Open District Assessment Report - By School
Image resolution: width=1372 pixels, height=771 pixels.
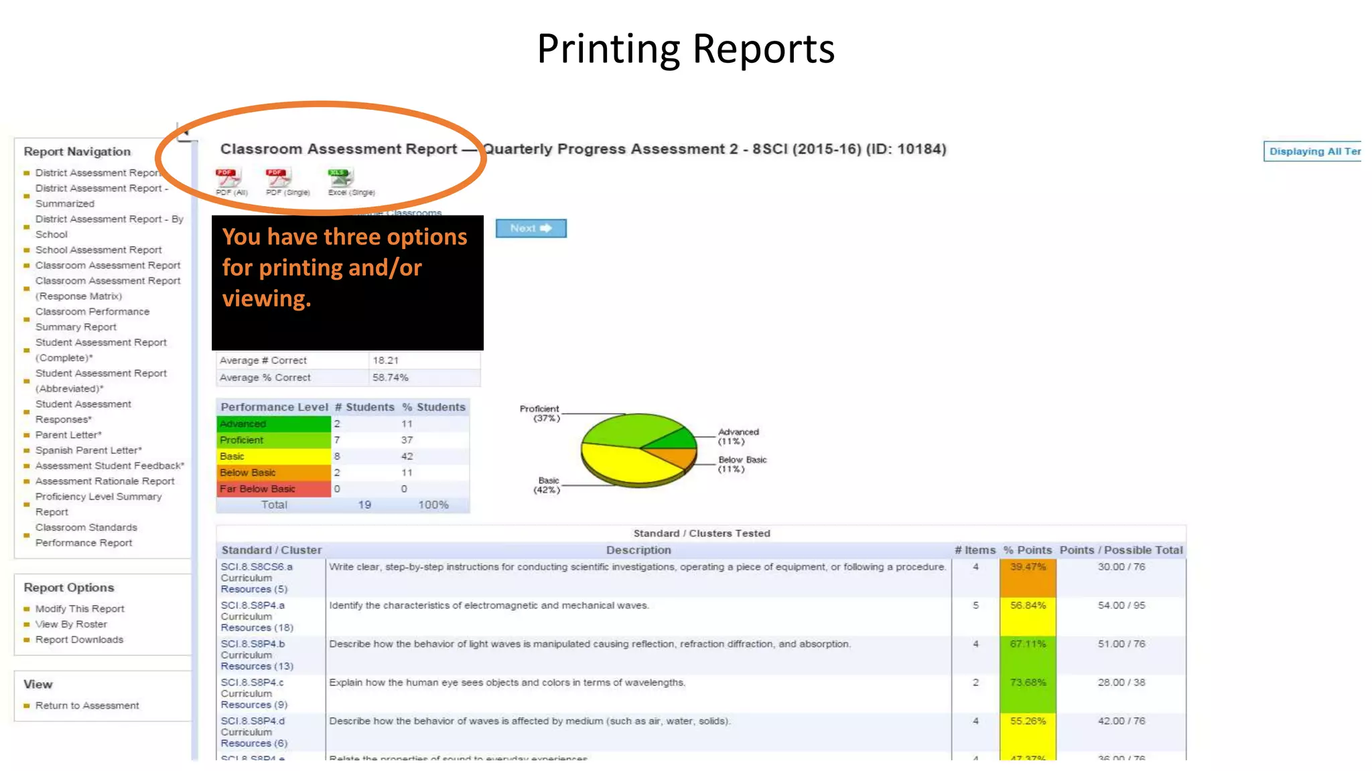pos(109,226)
